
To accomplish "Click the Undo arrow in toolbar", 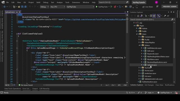I will 30,7.
